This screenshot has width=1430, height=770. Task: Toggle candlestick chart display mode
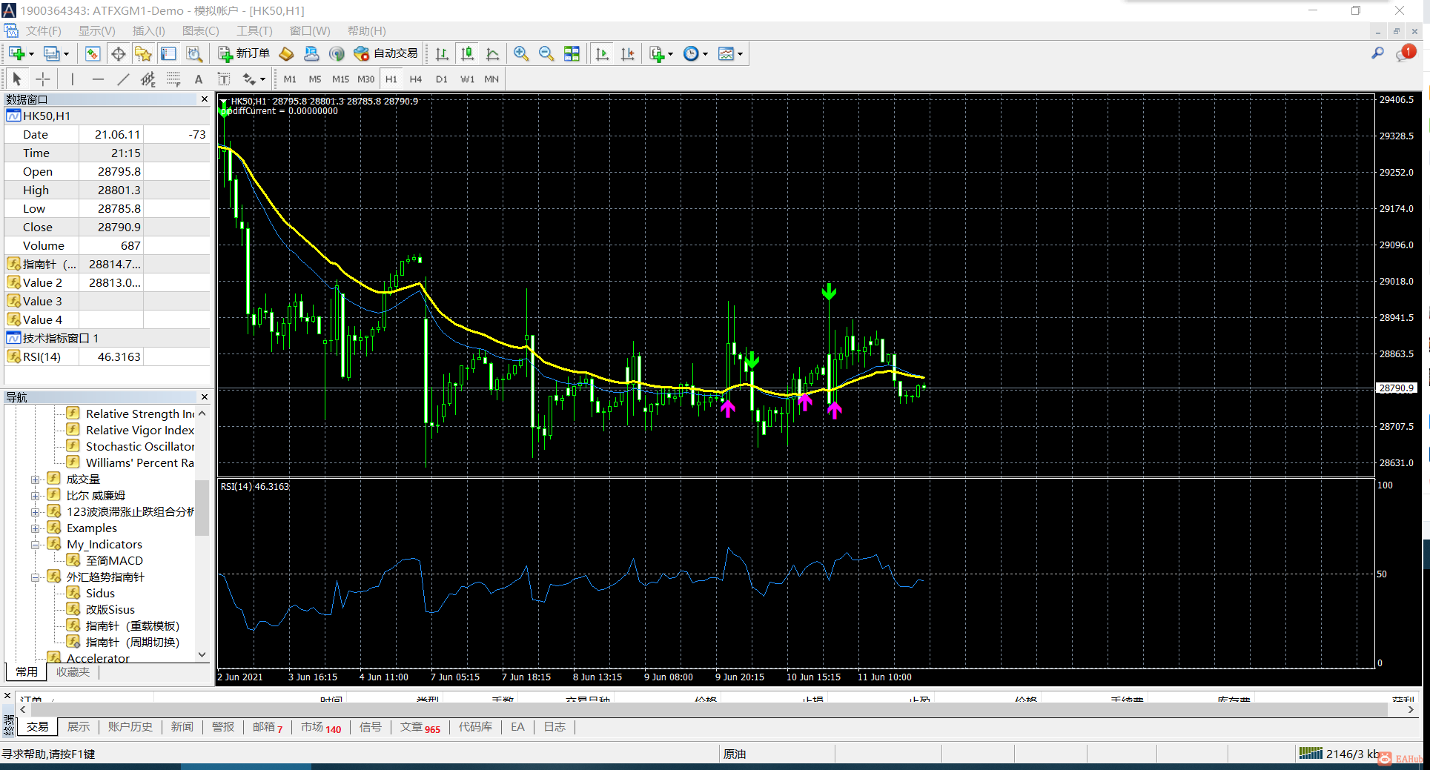(467, 53)
